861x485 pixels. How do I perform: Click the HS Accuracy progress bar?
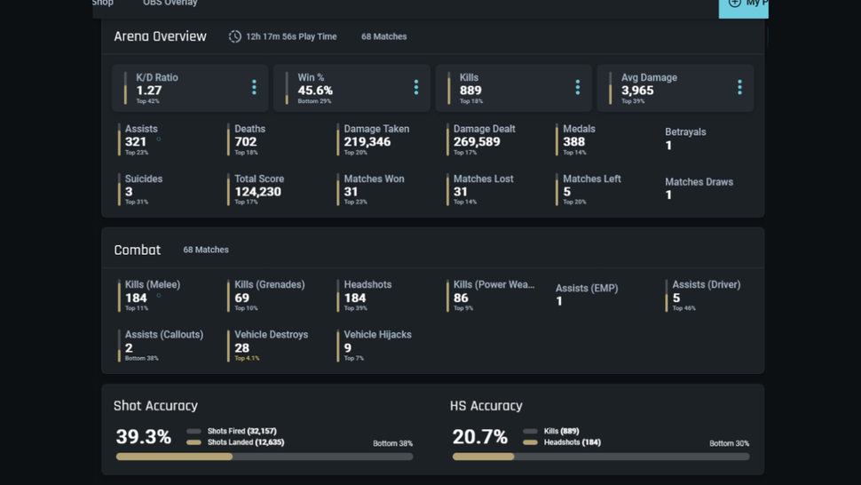click(601, 457)
